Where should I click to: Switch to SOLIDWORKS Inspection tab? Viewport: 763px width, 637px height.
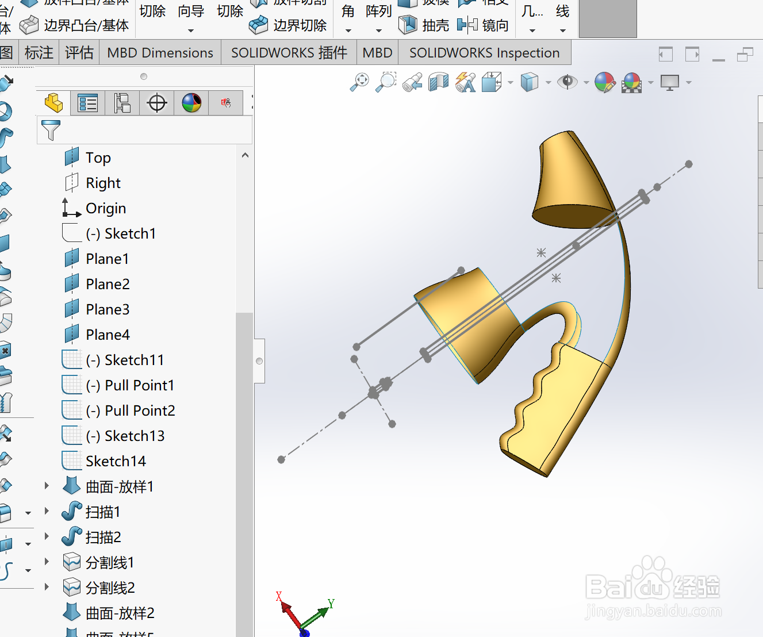click(x=484, y=53)
